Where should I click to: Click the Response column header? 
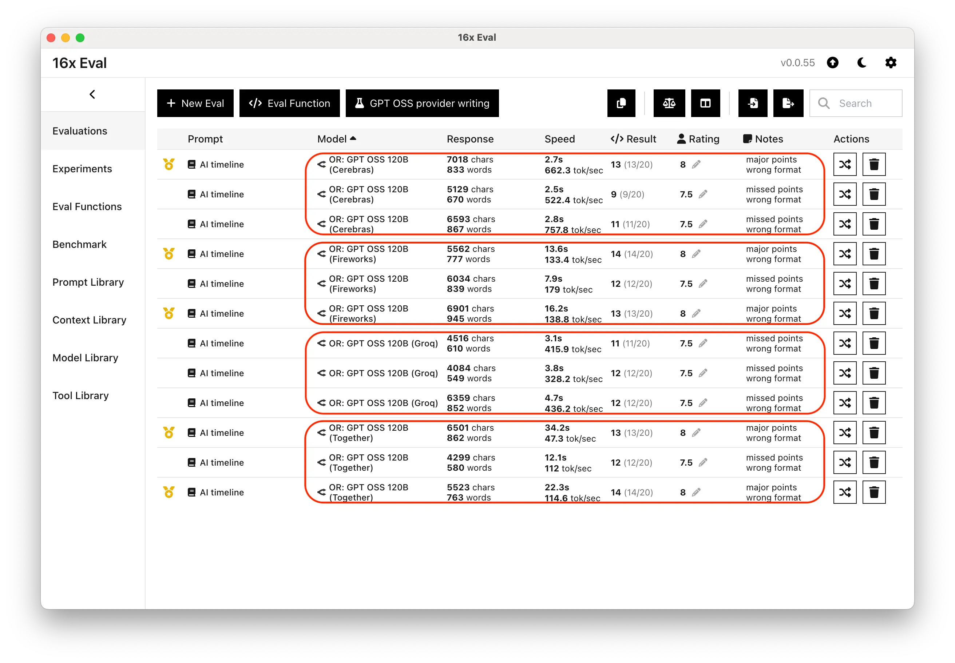(x=470, y=139)
